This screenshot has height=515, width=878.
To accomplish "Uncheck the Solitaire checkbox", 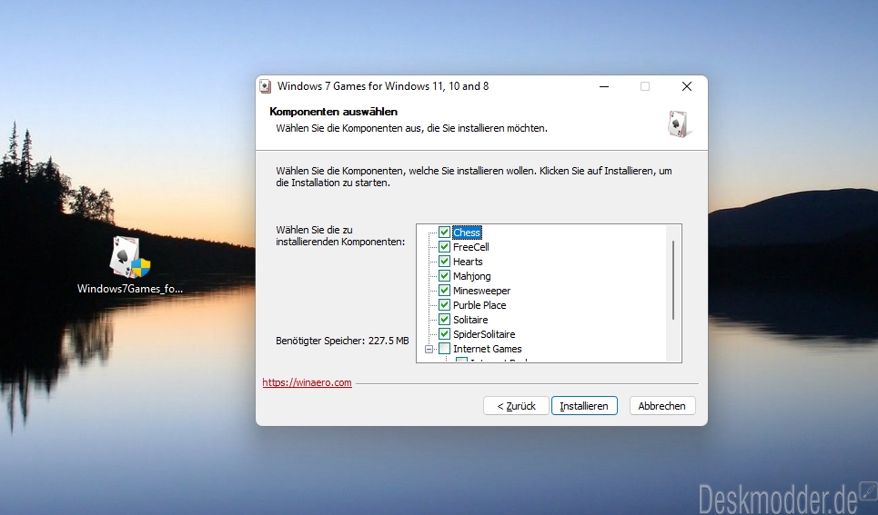I will coord(444,320).
